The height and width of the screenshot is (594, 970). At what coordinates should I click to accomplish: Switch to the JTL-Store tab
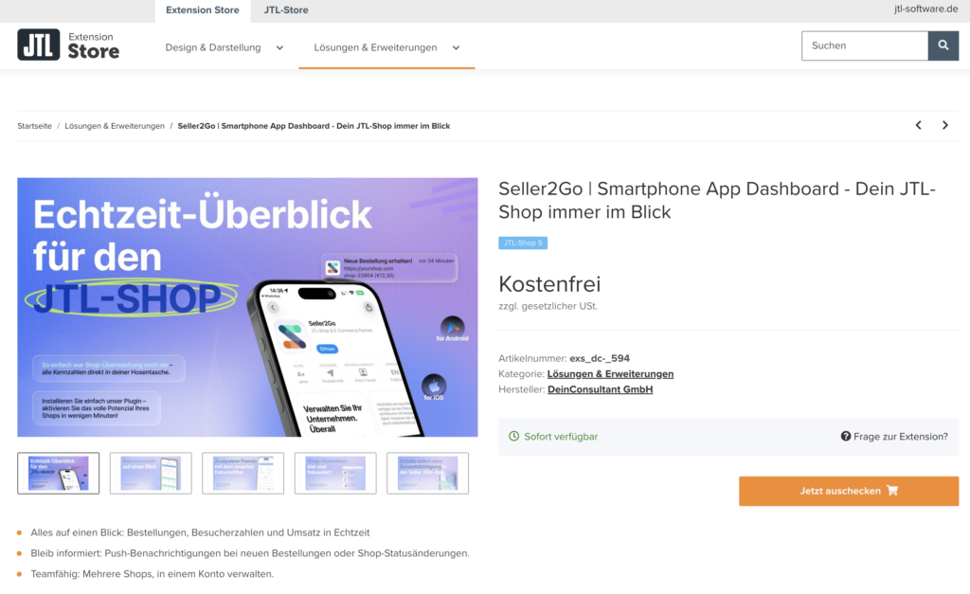point(286,10)
